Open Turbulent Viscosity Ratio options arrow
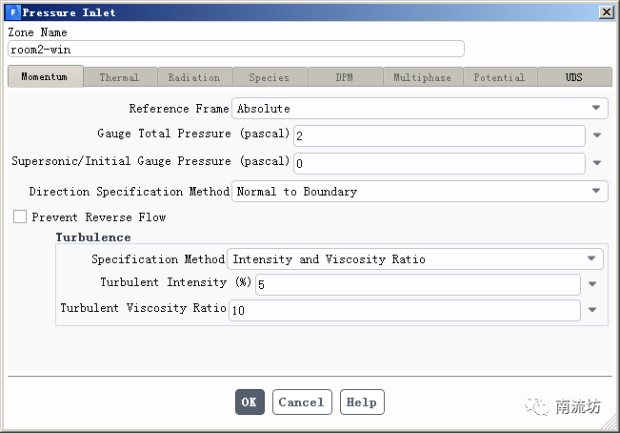Screen dimensions: 620x433 (x=592, y=310)
